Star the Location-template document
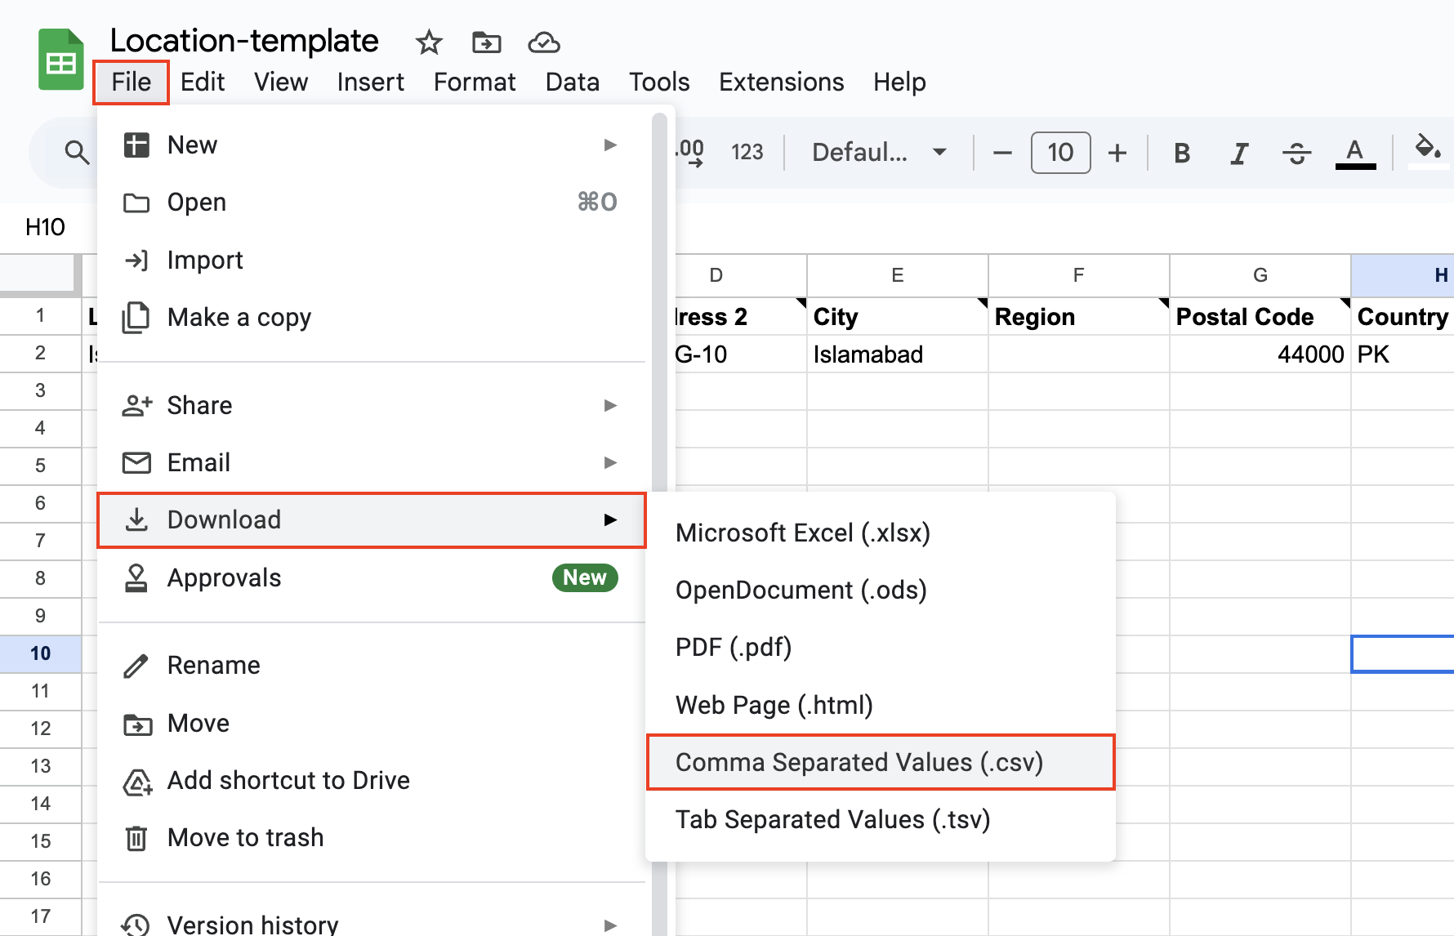 click(428, 42)
